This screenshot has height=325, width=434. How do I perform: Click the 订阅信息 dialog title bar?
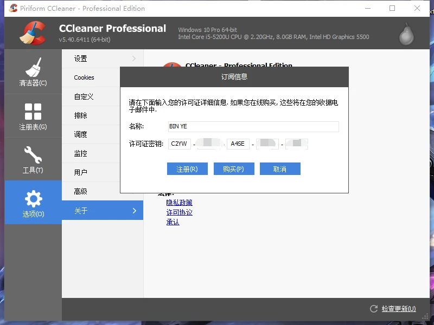tap(234, 77)
